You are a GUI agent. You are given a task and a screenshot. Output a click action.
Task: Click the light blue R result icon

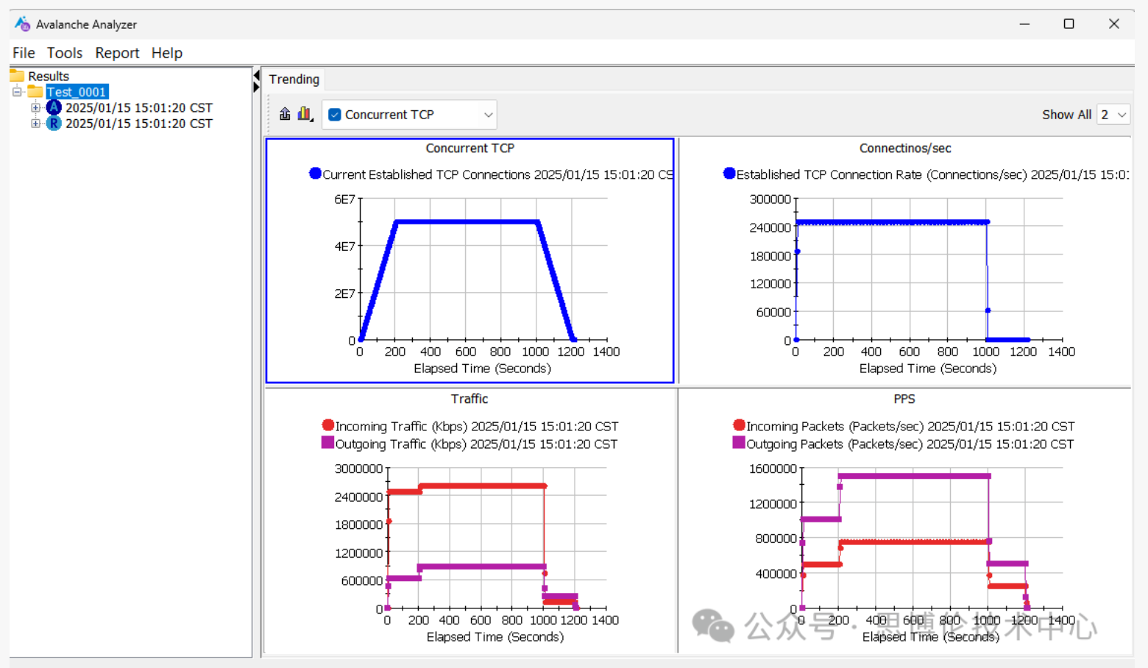click(x=54, y=124)
